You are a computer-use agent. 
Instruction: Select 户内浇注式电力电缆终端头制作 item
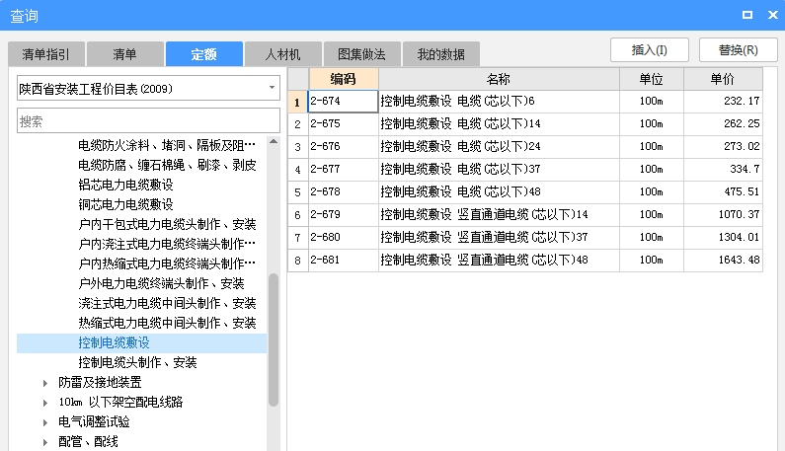[x=167, y=245]
